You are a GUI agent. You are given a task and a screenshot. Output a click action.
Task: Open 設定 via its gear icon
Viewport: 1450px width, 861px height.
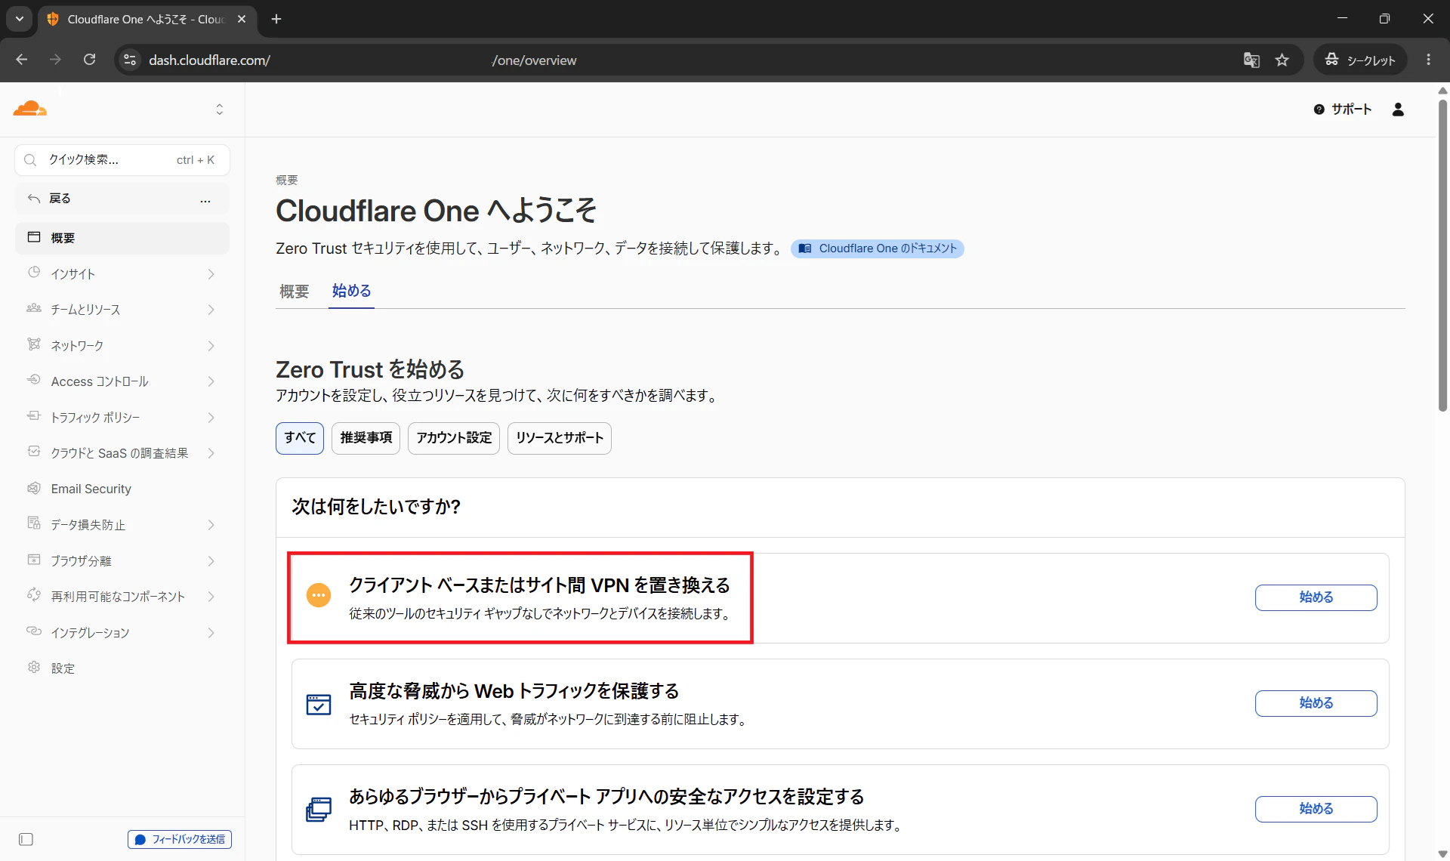[34, 667]
